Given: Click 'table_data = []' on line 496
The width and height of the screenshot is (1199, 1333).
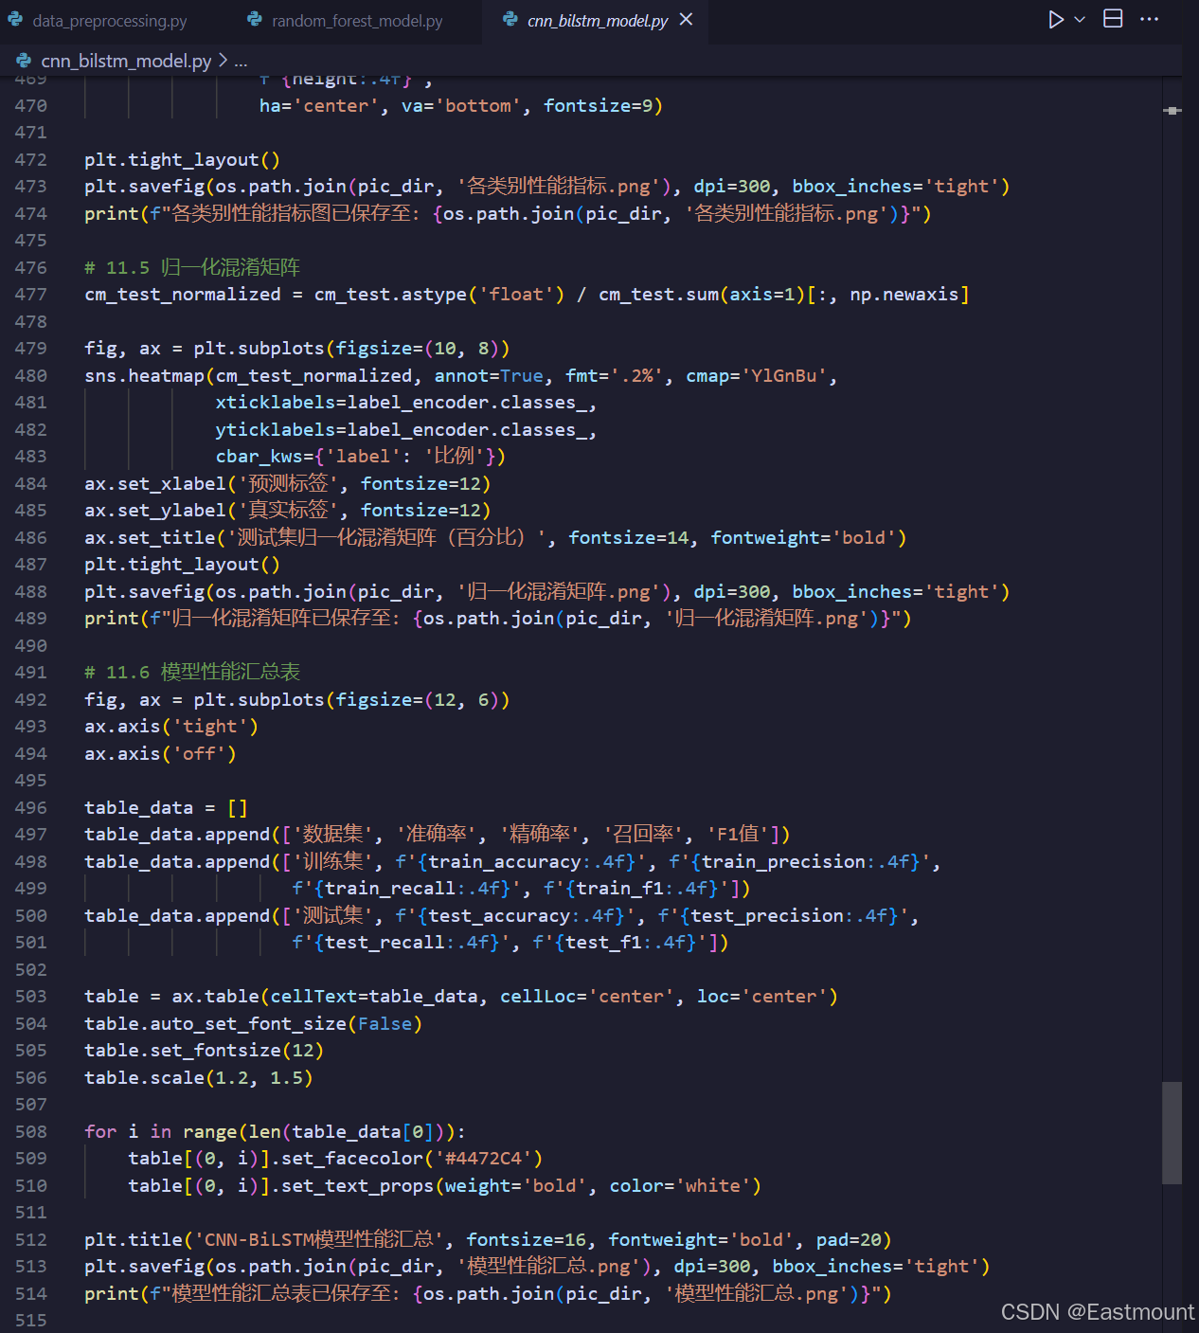Looking at the screenshot, I should (166, 808).
